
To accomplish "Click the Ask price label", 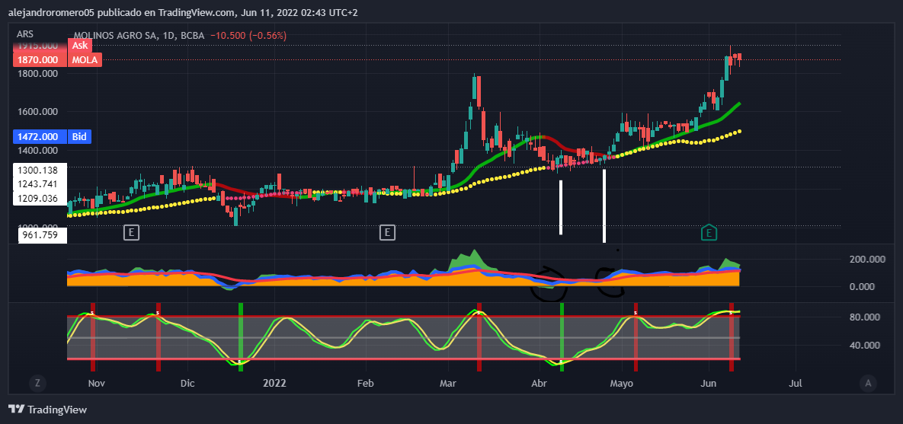I will click(78, 45).
